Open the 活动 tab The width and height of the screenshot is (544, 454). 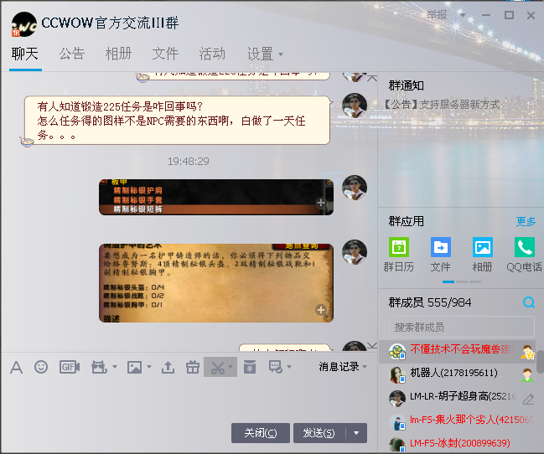pyautogui.click(x=212, y=54)
